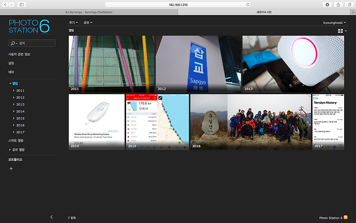356x223 pixels.
Task: Open the 2016 group photo album
Action: pyautogui.click(x=251, y=122)
